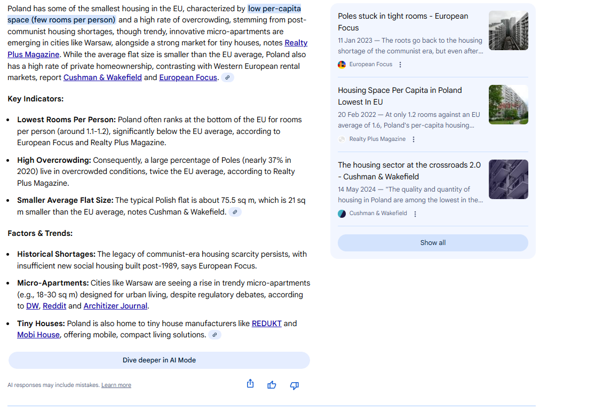Open the DW link in Micro-Apartments bullet
595x419 pixels.
(32, 306)
